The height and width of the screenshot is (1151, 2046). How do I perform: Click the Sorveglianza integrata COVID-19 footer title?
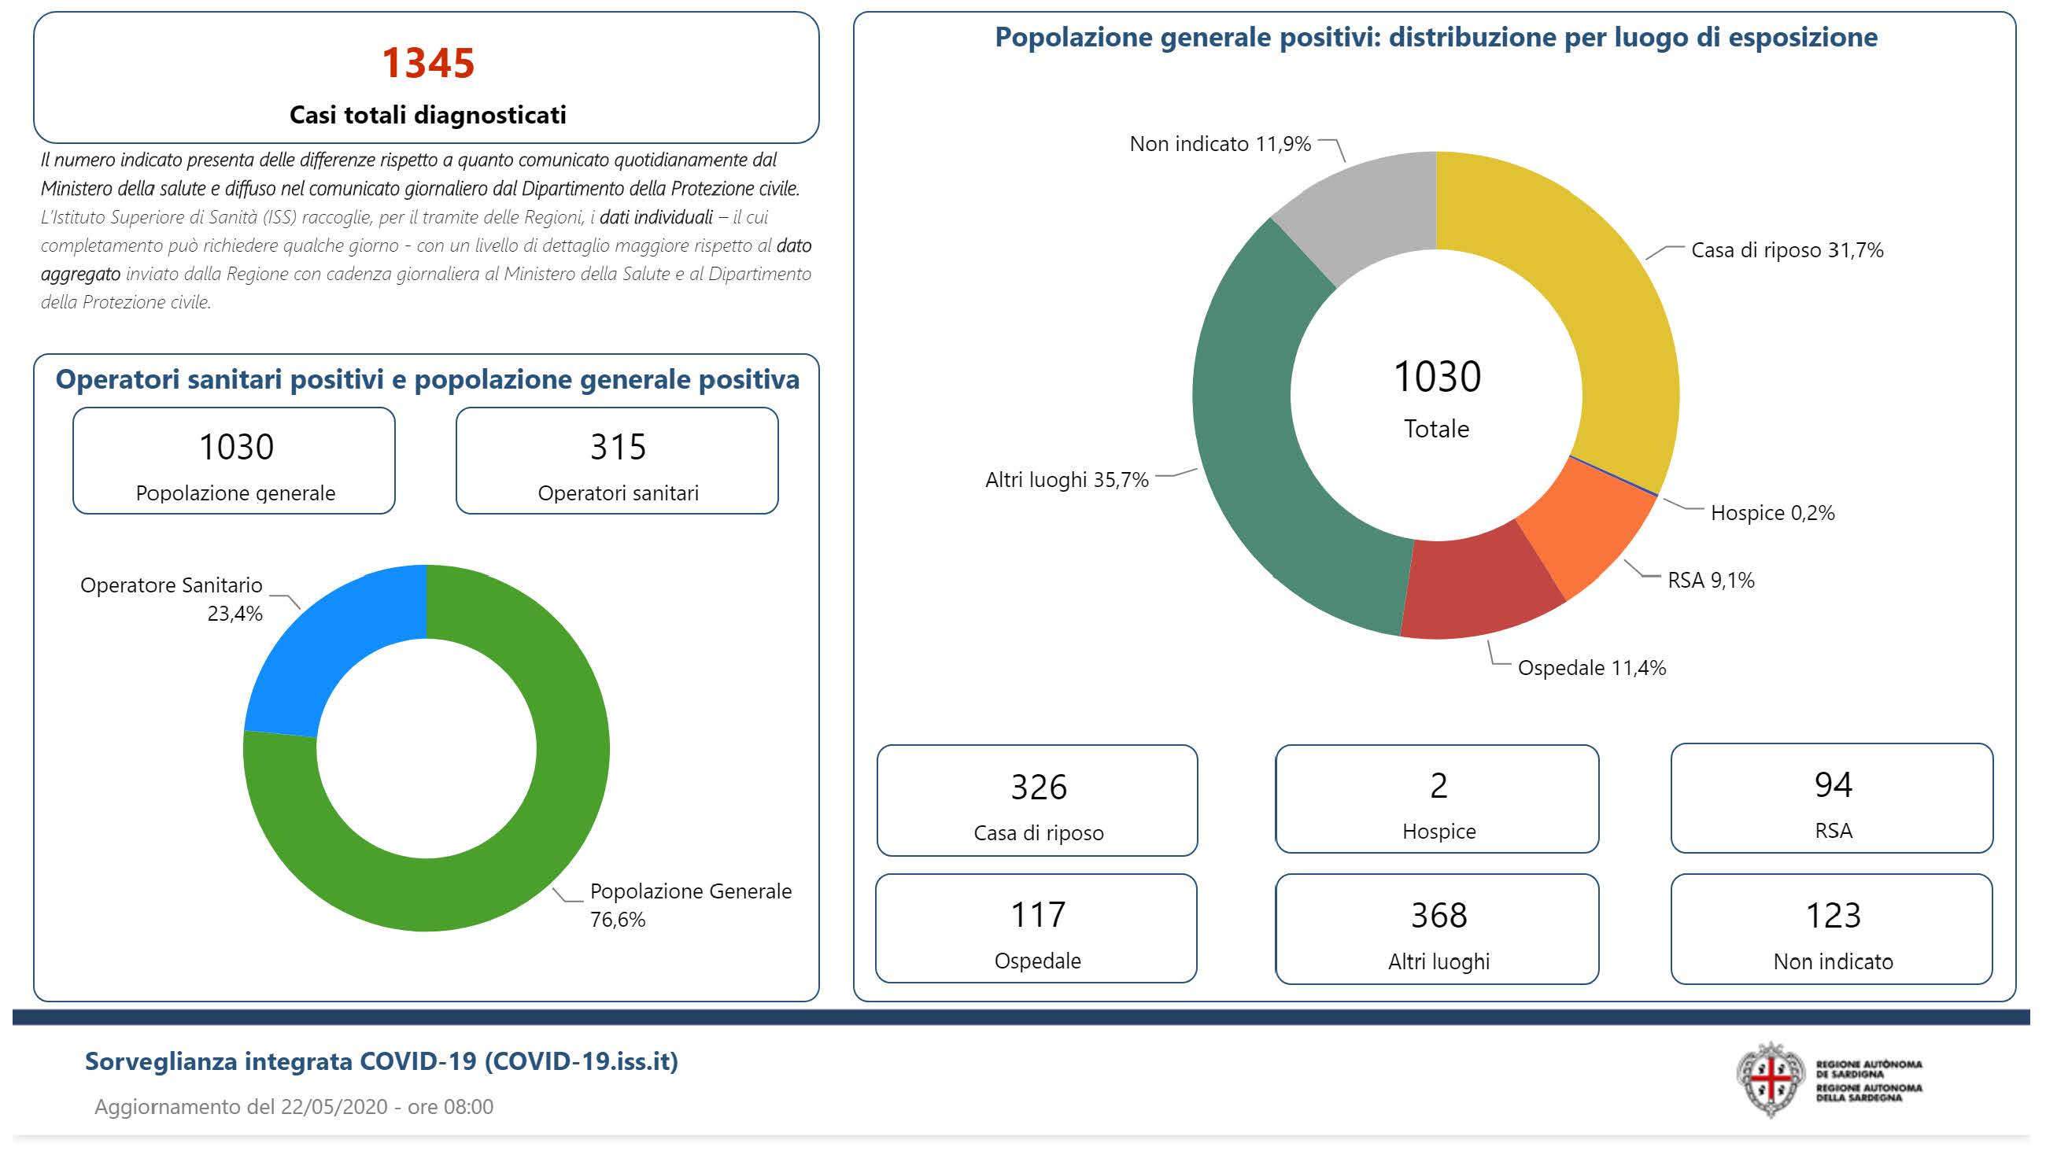pos(381,1061)
